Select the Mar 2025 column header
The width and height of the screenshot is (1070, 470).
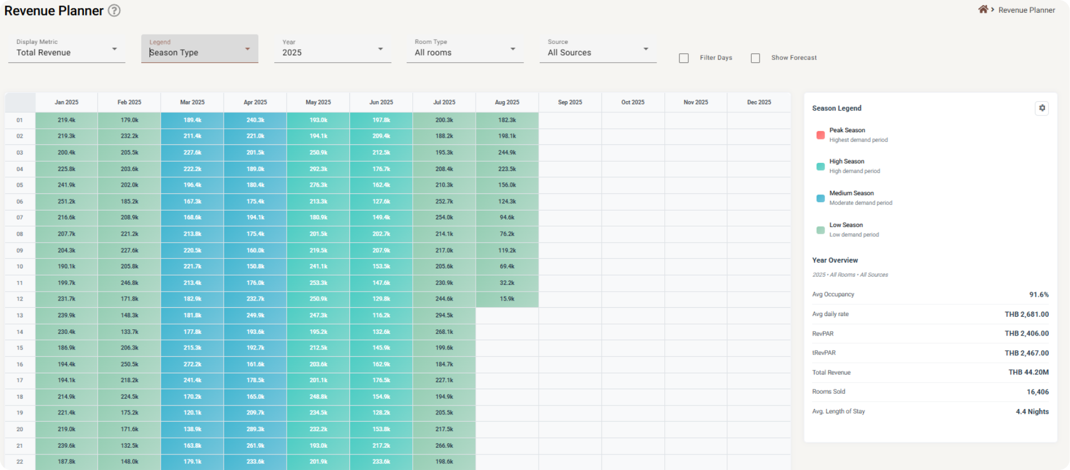coord(192,102)
